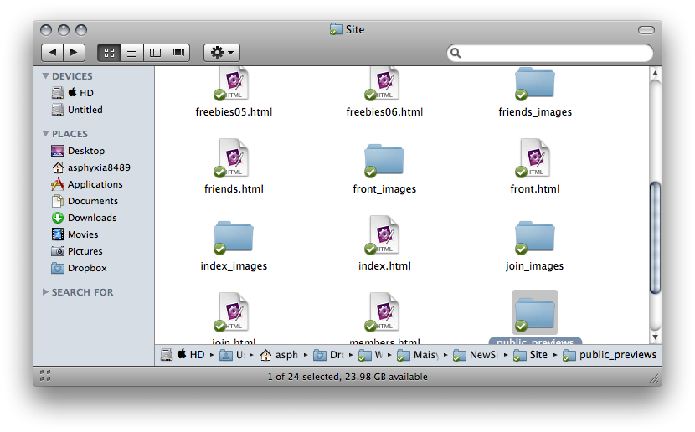Click Site in the path bar
695x432 pixels.
(531, 355)
